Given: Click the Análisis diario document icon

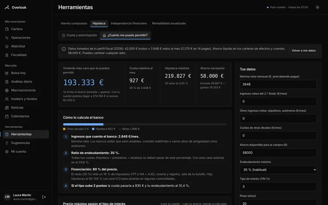Looking at the screenshot, I should point(7,82).
